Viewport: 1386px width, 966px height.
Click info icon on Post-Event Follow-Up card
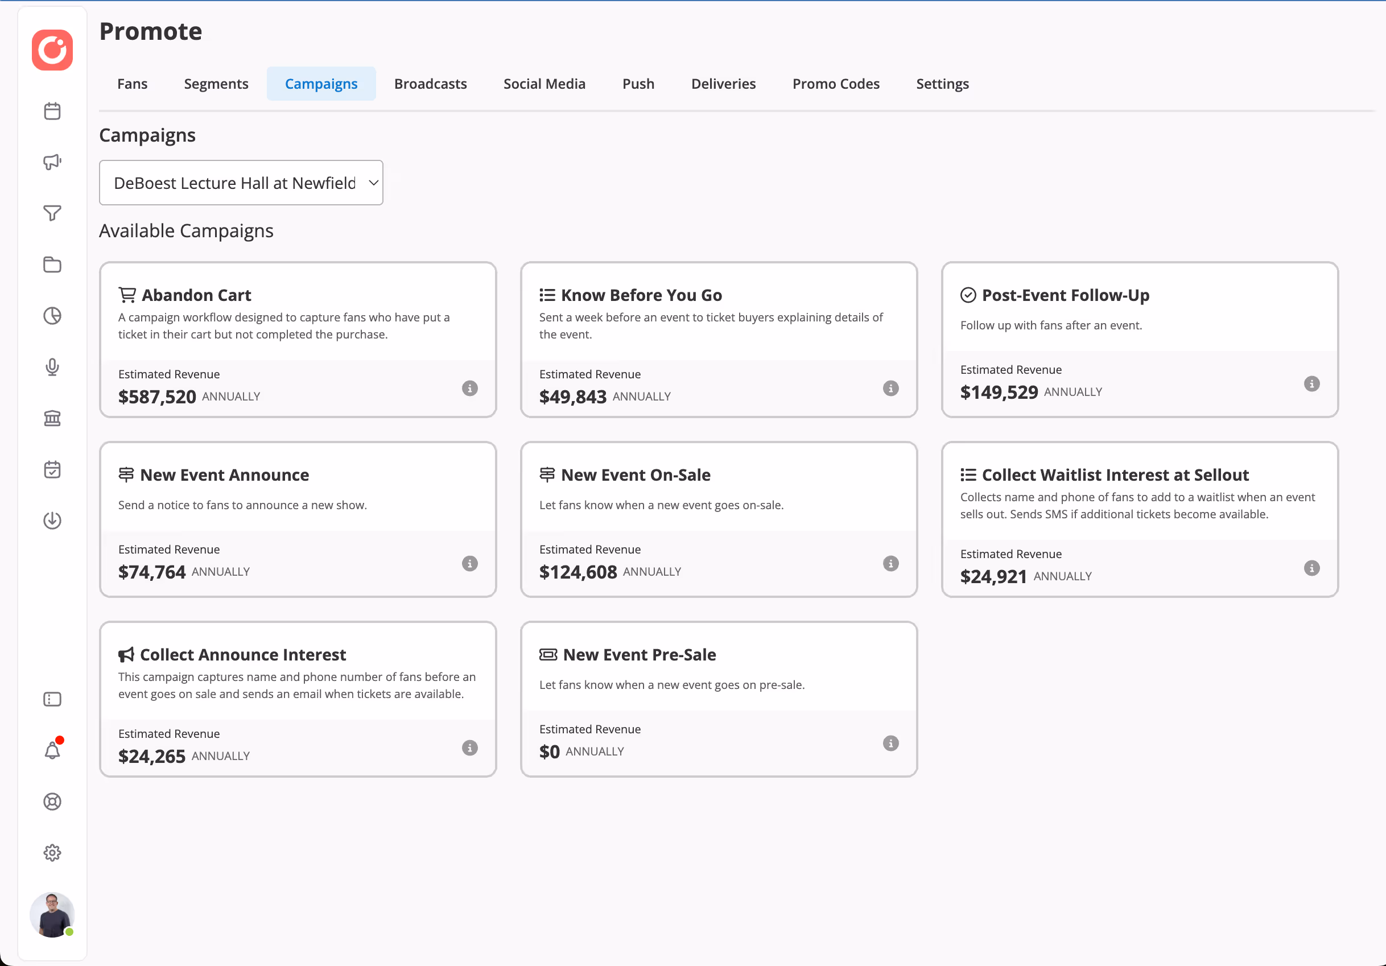point(1311,384)
